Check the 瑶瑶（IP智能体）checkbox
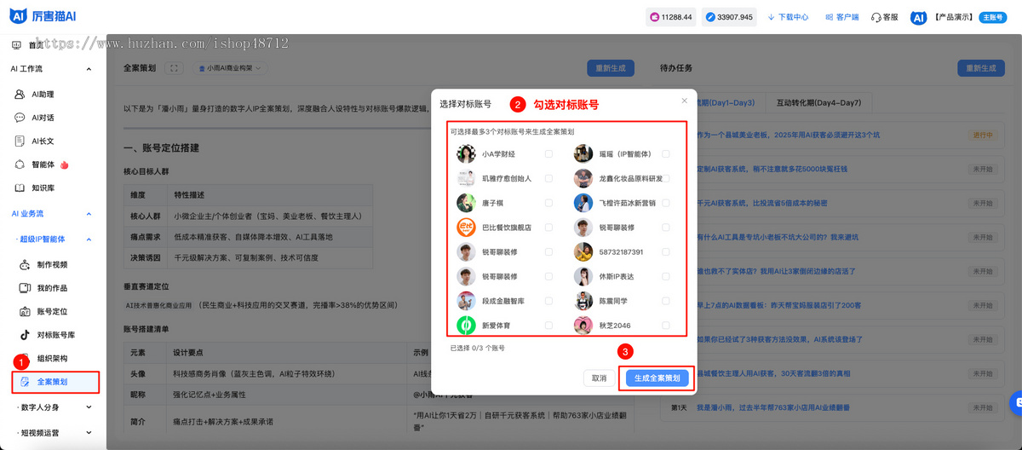 pos(666,154)
